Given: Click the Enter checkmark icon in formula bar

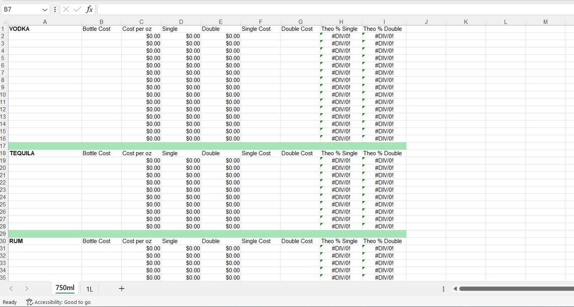Looking at the screenshot, I should 77,9.
